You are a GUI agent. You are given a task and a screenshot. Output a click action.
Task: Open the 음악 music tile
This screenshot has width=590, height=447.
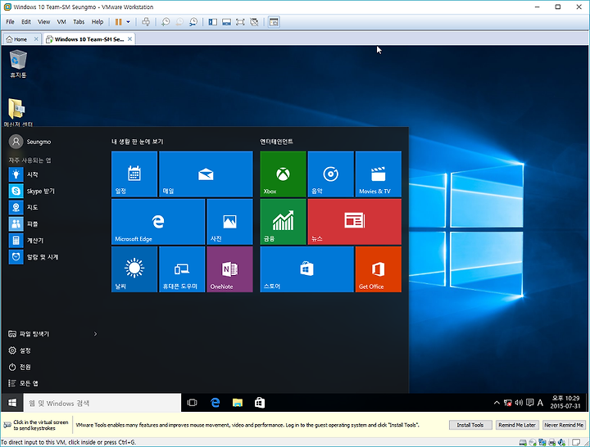[x=331, y=174]
